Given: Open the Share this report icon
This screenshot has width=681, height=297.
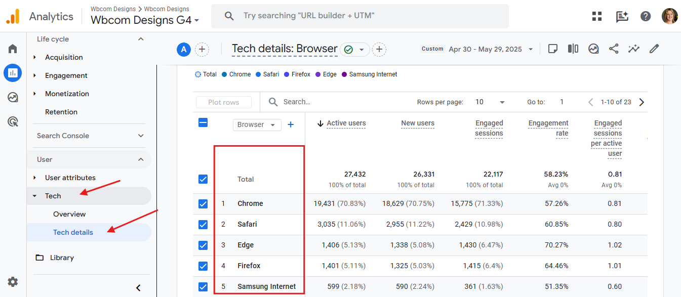Looking at the screenshot, I should 614,49.
